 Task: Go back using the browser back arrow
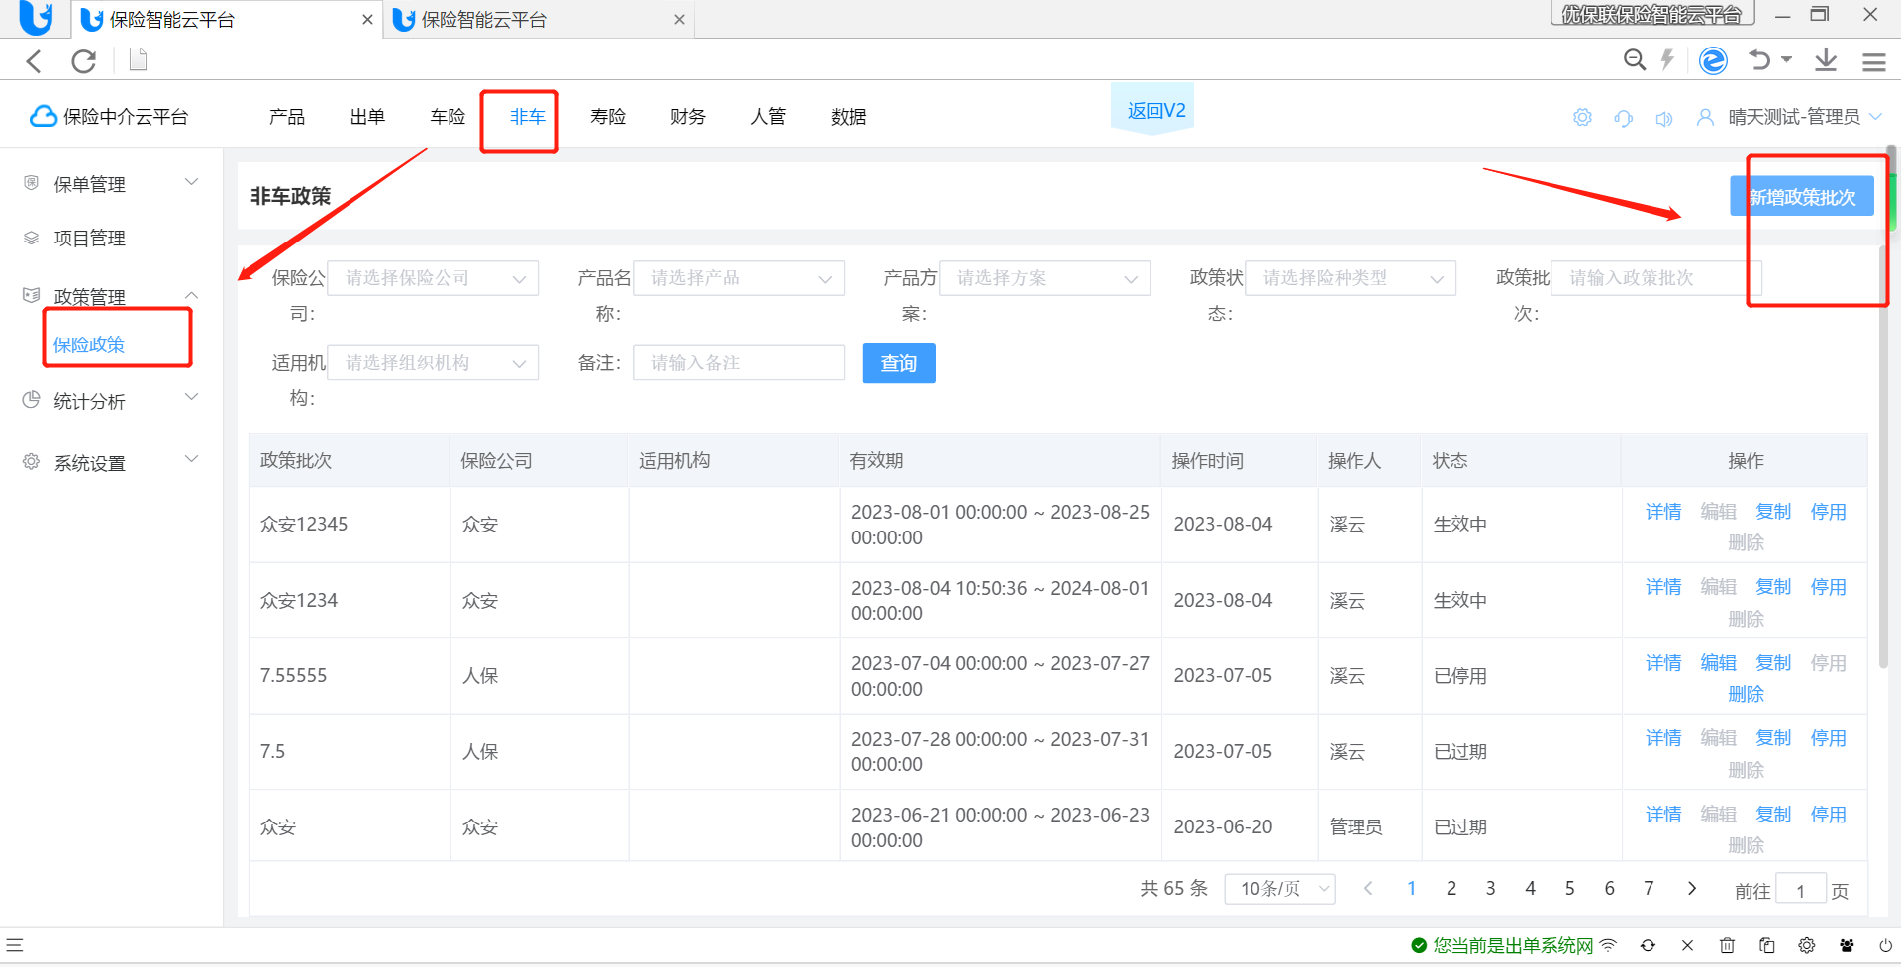(x=34, y=61)
